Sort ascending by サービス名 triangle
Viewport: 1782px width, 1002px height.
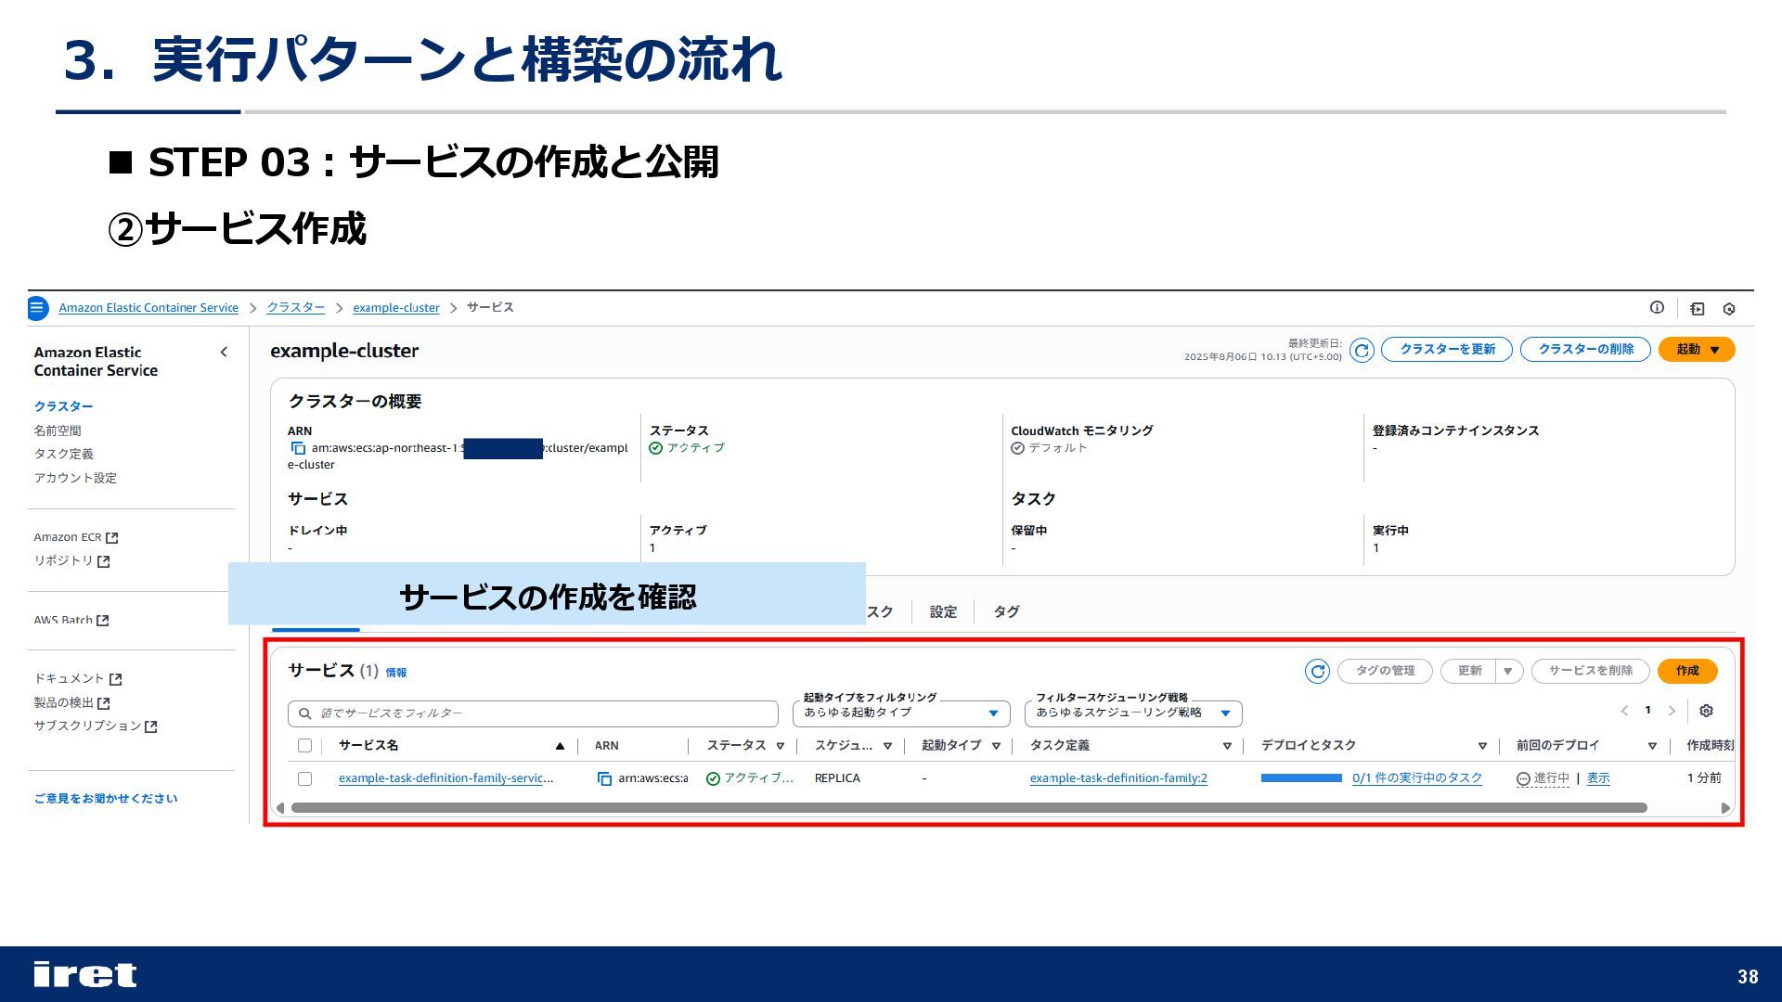(x=560, y=746)
